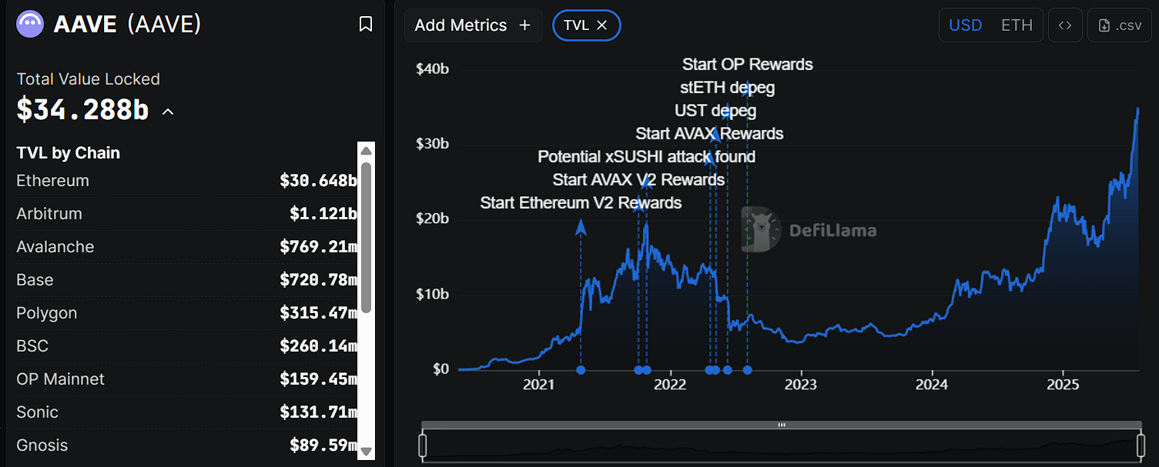The height and width of the screenshot is (467, 1159).
Task: Click the plus icon in Add Metrics
Action: 525,25
